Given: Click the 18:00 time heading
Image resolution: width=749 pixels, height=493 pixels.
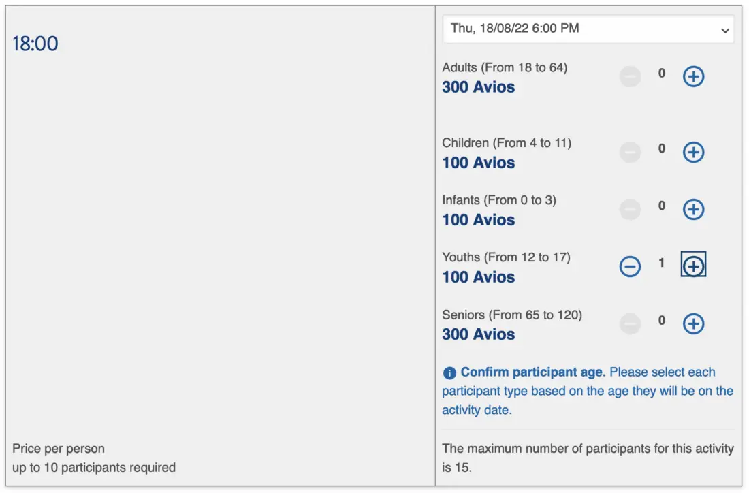Looking at the screenshot, I should pyautogui.click(x=35, y=44).
